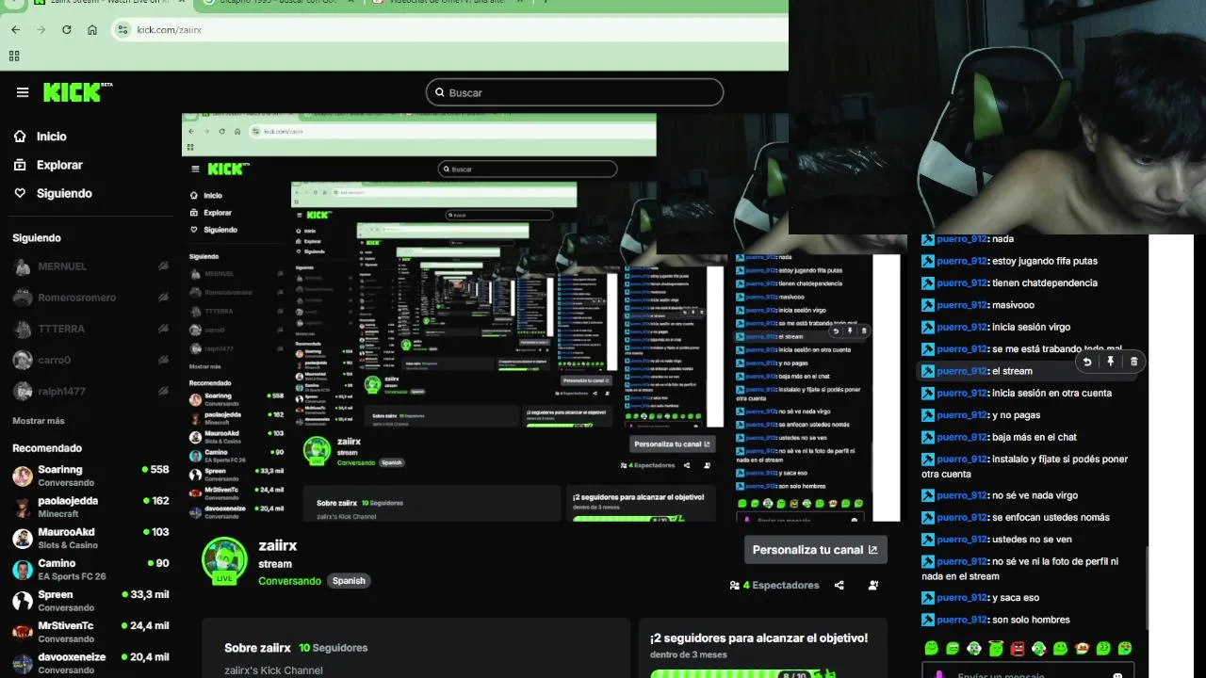The image size is (1206, 678).
Task: Open the hamburger sidebar menu
Action: click(23, 92)
